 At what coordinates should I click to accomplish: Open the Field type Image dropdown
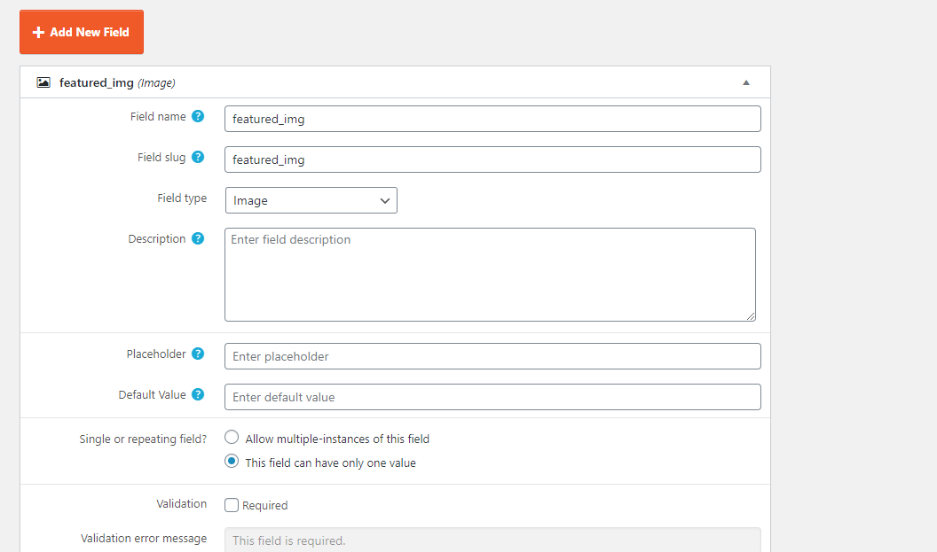[x=311, y=200]
